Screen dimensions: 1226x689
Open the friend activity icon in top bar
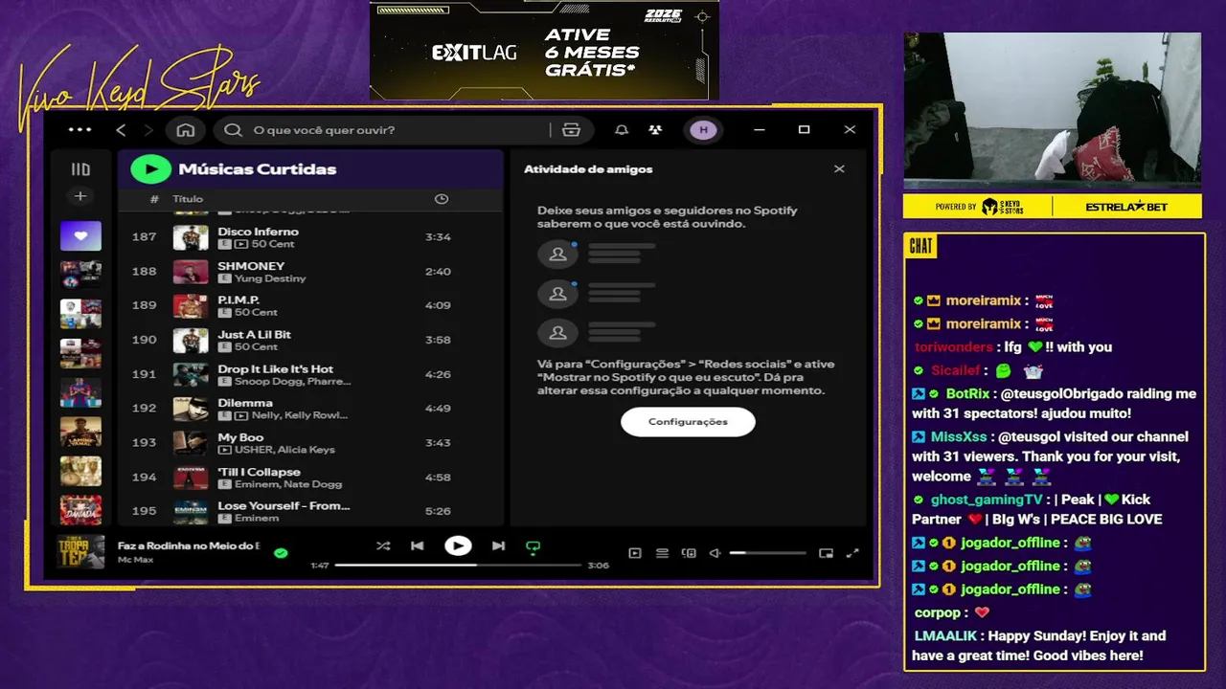point(655,130)
